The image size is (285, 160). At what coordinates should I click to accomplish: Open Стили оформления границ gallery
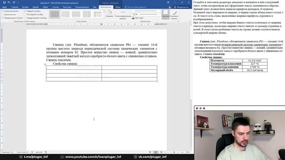pos(123,15)
